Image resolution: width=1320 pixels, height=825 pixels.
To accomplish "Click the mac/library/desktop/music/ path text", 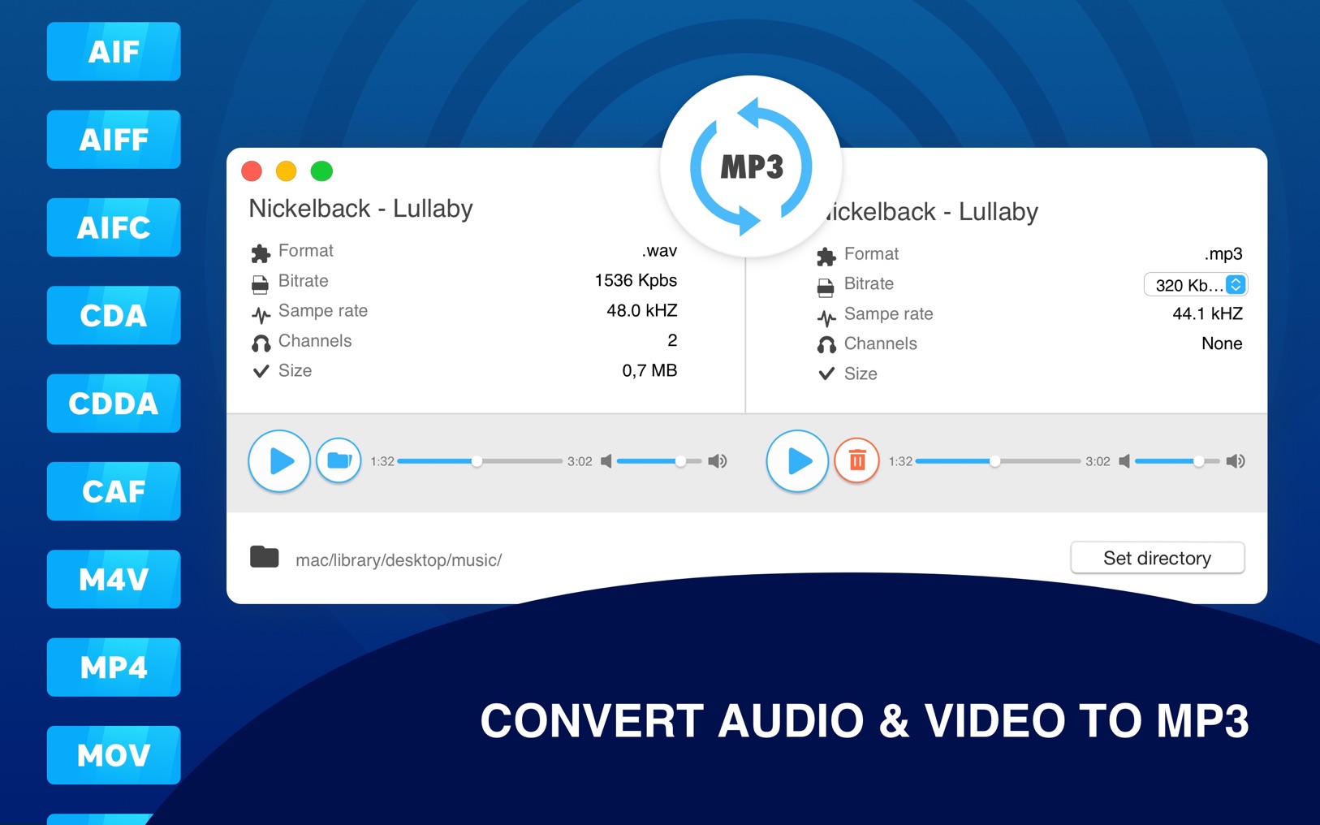I will pos(399,560).
